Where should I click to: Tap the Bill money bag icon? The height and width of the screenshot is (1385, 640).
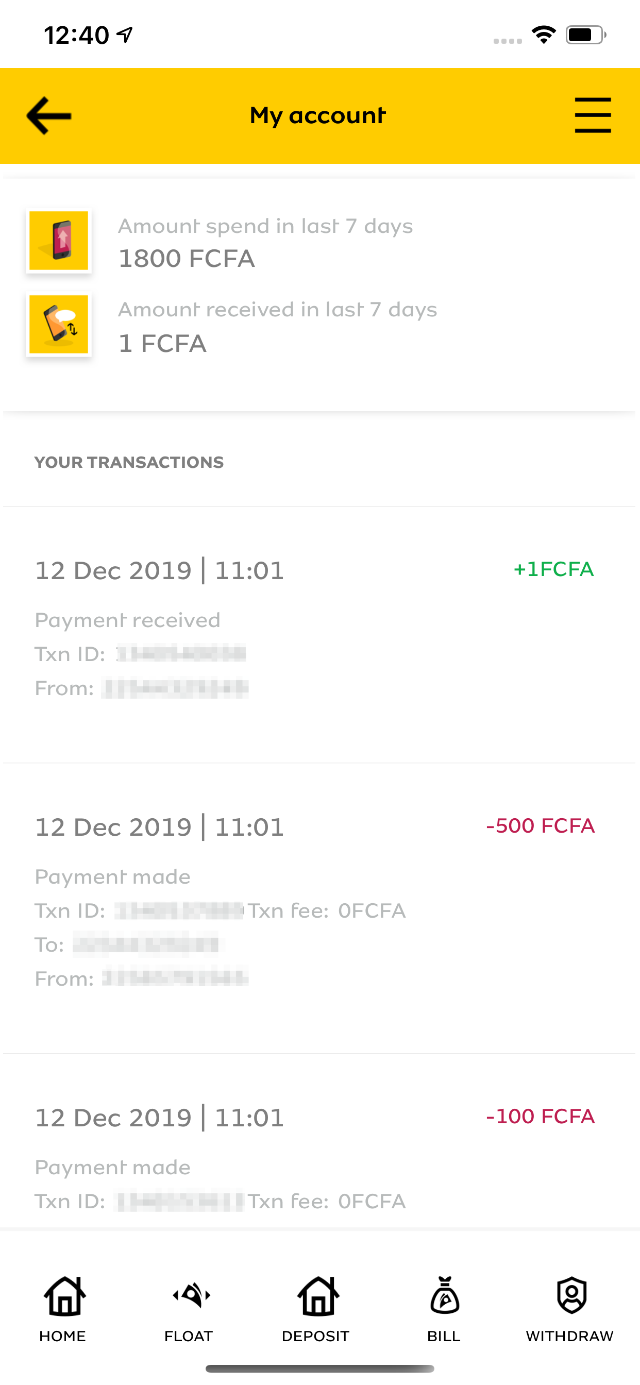pyautogui.click(x=444, y=1297)
